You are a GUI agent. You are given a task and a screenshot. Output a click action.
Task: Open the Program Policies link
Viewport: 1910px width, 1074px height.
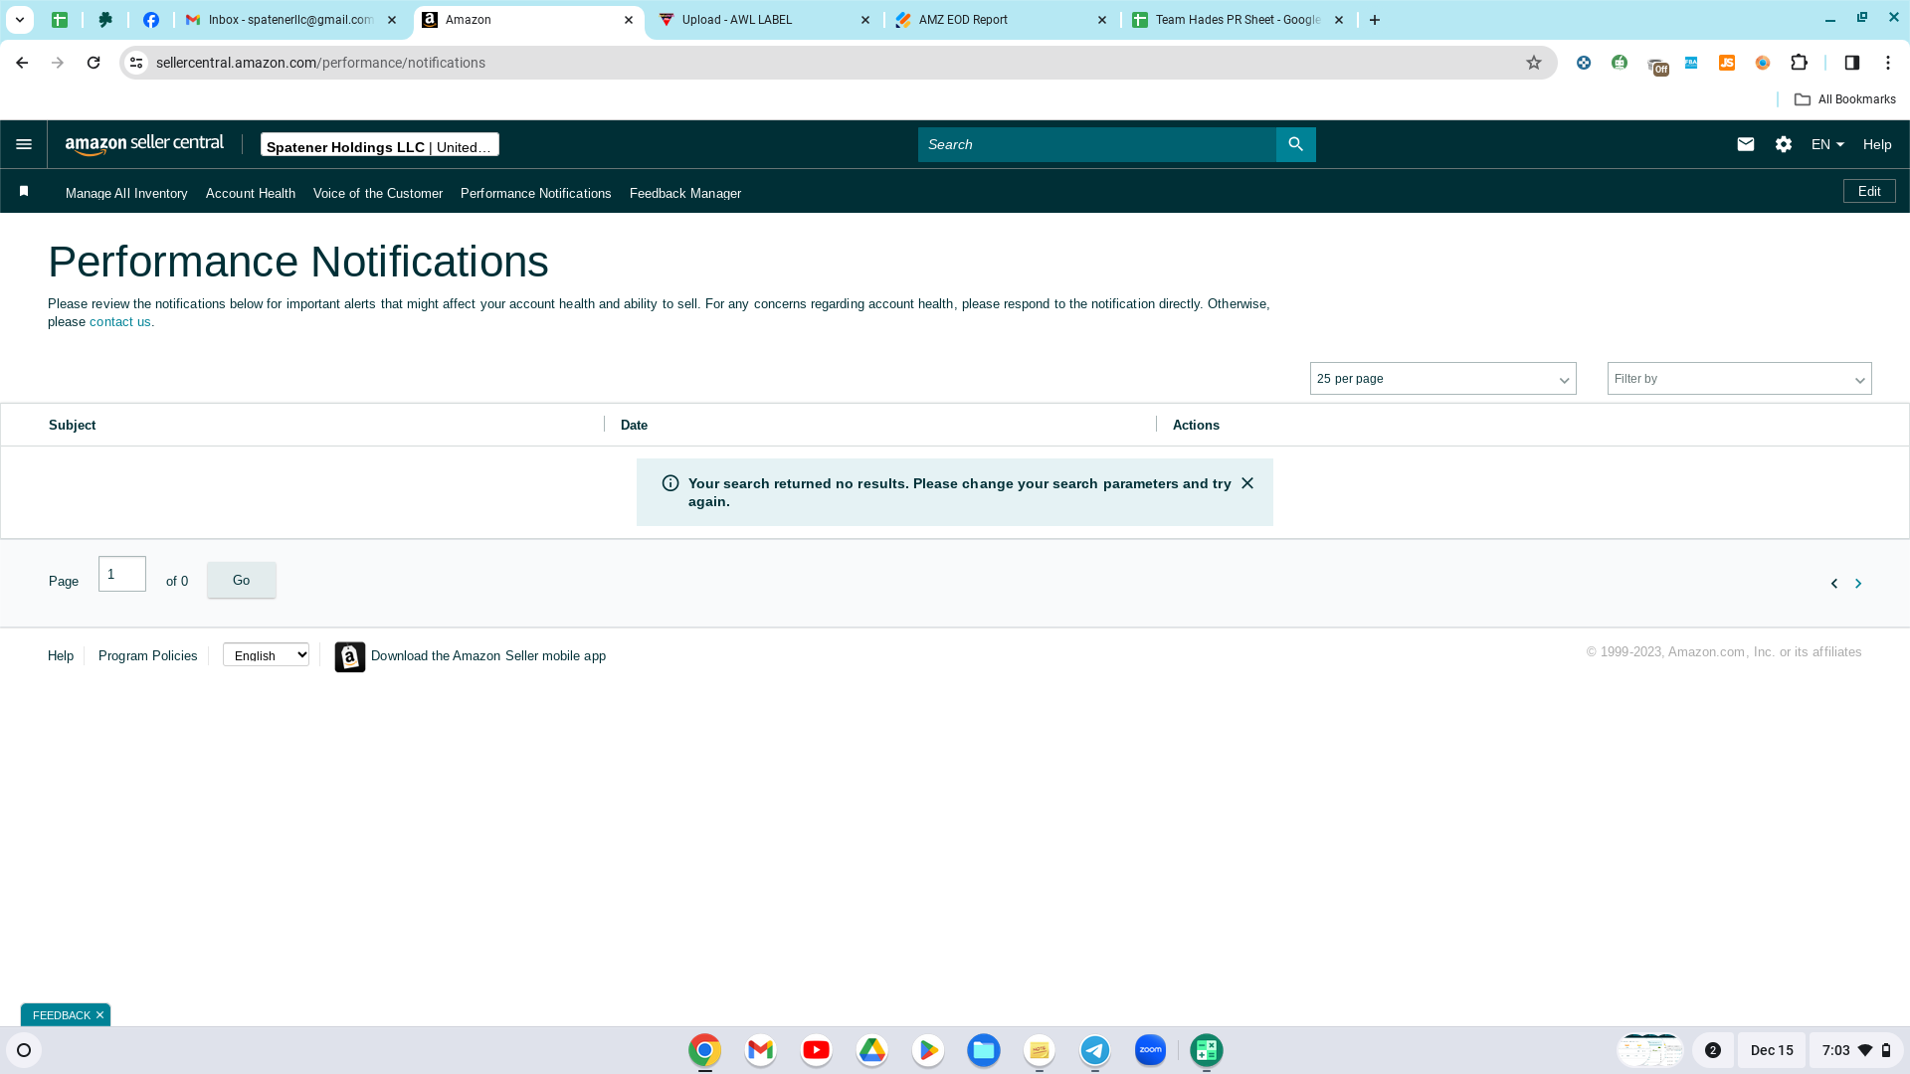[148, 655]
